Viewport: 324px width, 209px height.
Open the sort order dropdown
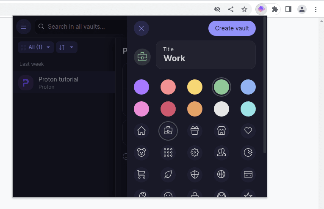pyautogui.click(x=66, y=47)
